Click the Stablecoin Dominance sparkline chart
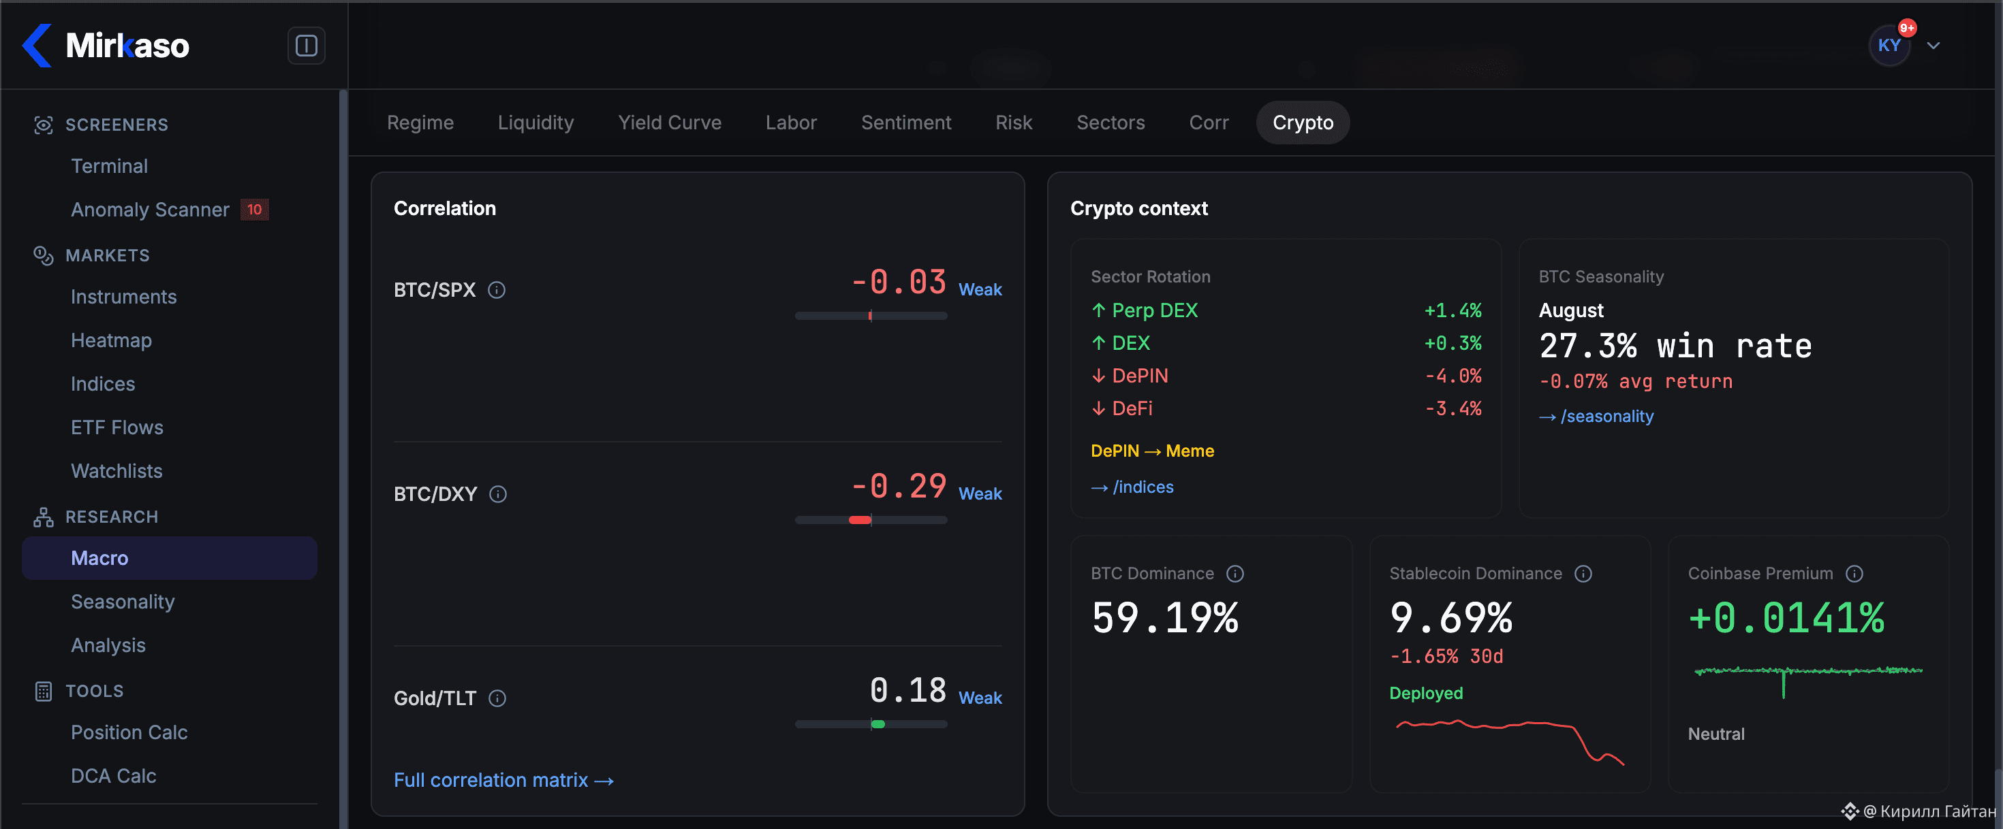This screenshot has width=2003, height=829. 1510,743
